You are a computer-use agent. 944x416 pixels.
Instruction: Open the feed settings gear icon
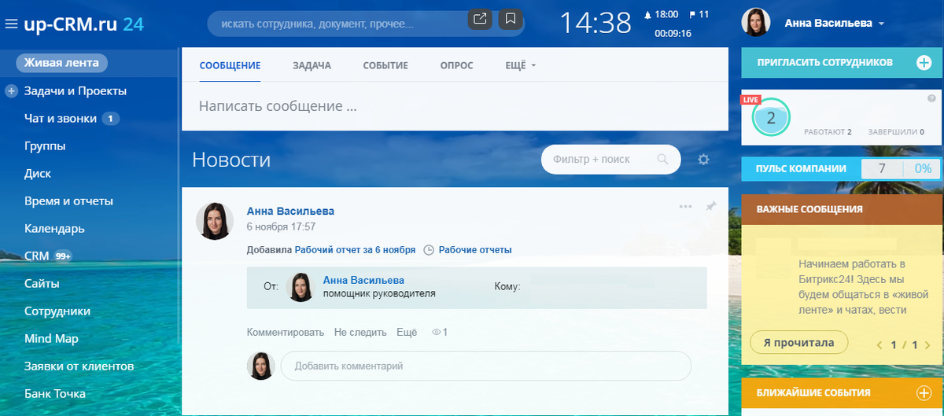pos(703,160)
